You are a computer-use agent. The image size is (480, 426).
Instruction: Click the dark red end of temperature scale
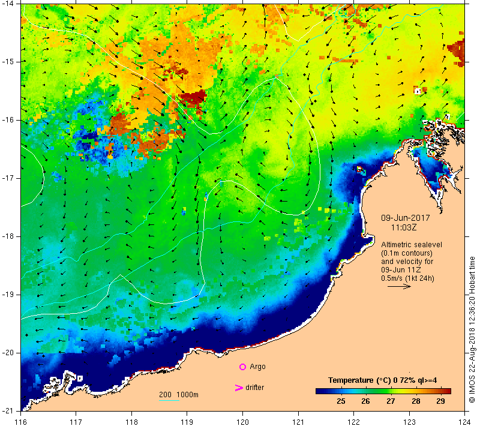click(x=447, y=391)
